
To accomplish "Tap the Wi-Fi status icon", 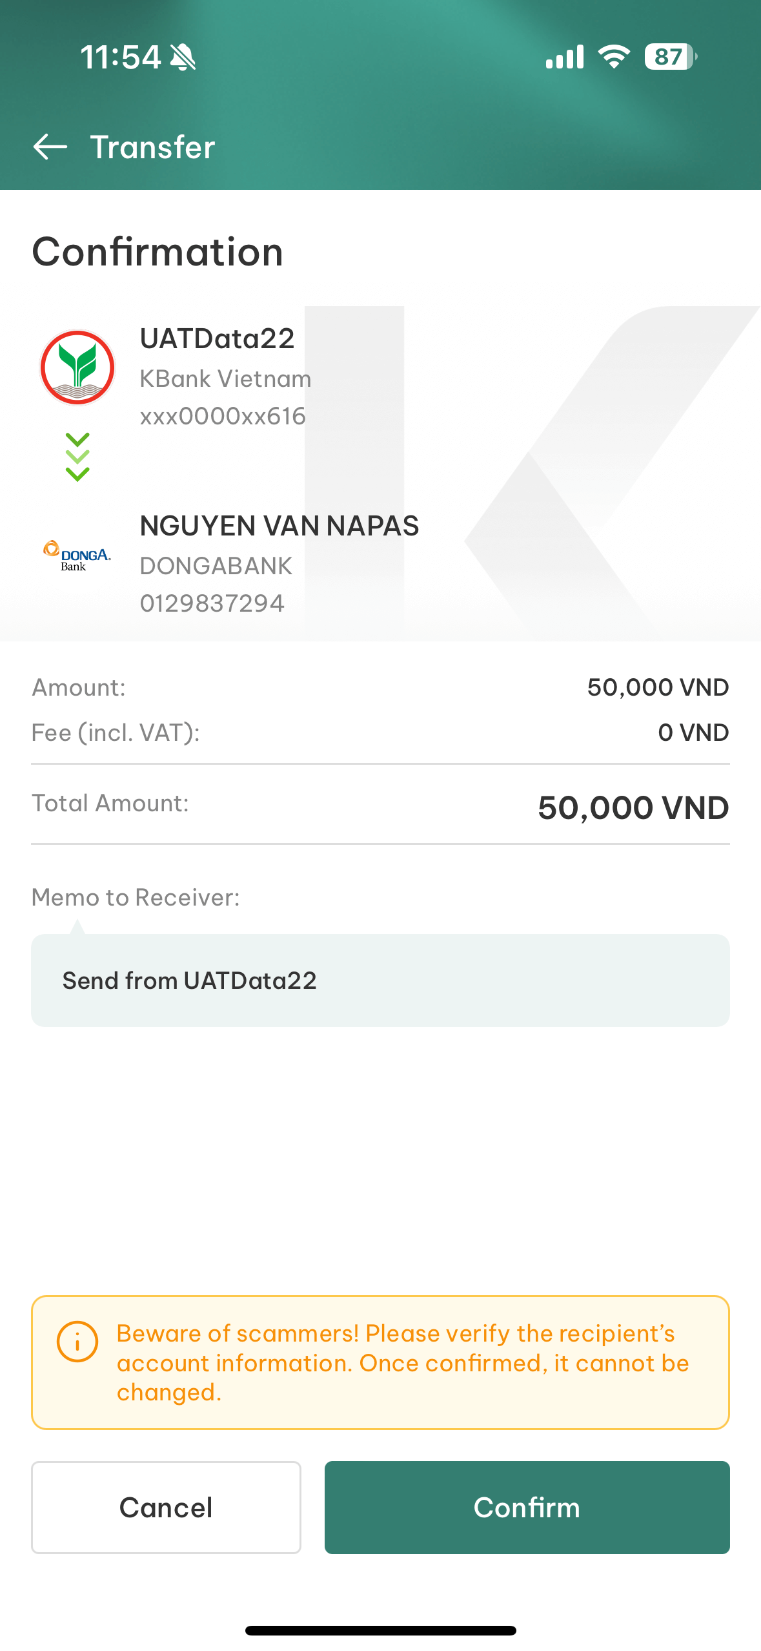I will click(614, 57).
